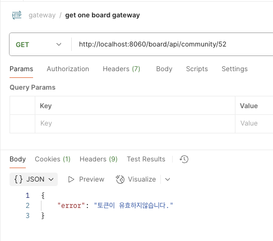Open the response history icon

[184, 159]
